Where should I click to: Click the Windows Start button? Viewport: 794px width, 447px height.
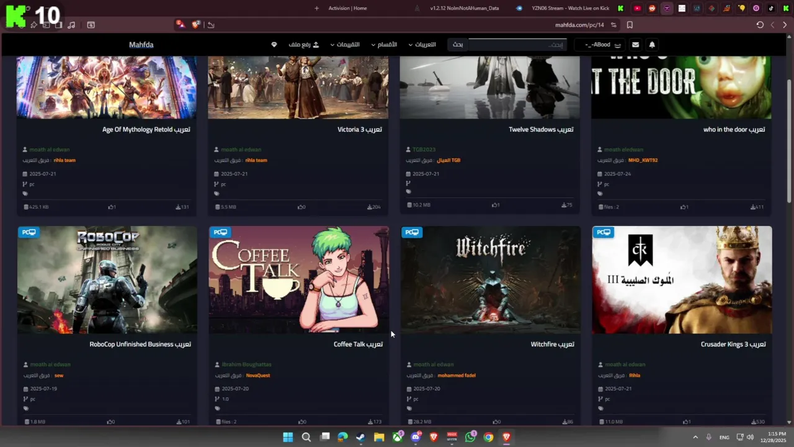coord(288,437)
